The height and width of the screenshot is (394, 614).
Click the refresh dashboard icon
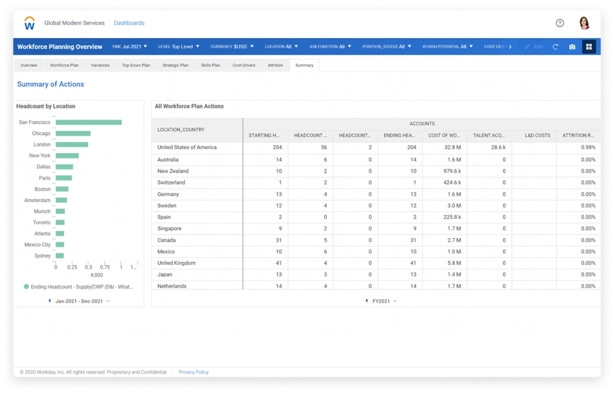(555, 47)
